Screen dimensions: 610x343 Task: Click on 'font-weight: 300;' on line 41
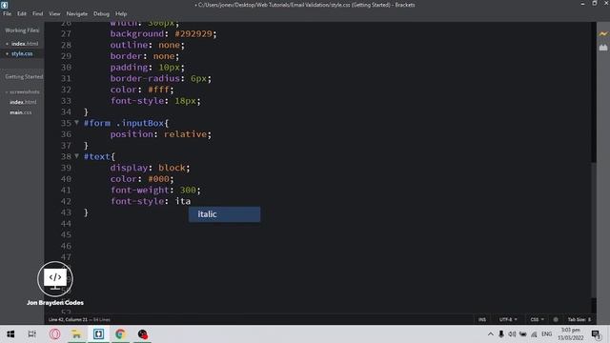click(x=155, y=191)
